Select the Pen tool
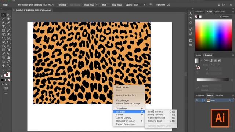235x132 pixels. 3,23
